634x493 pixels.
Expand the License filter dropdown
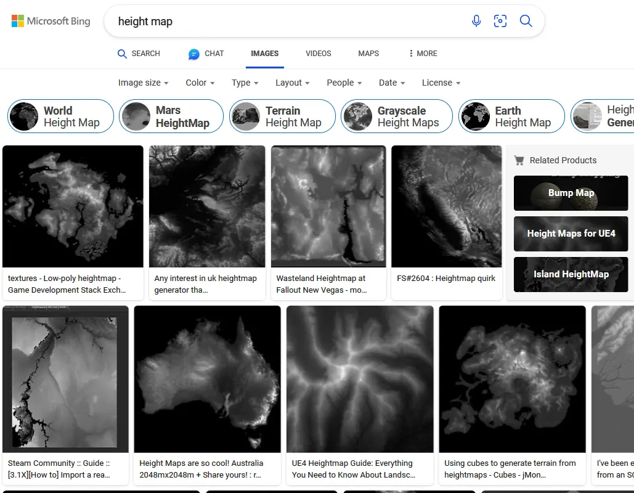pos(441,83)
